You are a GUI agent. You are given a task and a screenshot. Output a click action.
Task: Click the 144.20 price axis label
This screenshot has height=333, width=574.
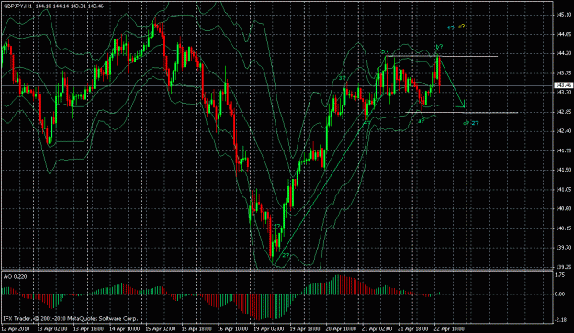(x=563, y=53)
